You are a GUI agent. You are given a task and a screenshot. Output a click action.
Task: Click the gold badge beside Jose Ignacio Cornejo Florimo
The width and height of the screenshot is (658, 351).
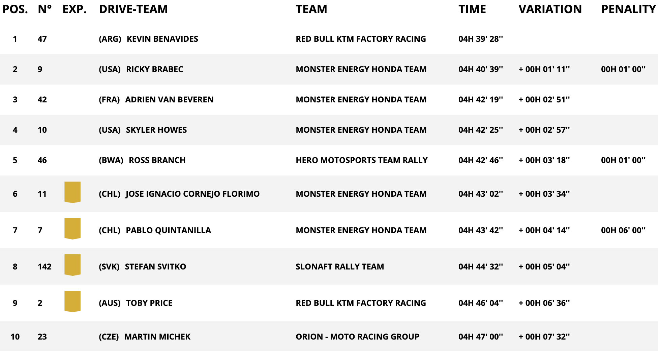point(72,192)
